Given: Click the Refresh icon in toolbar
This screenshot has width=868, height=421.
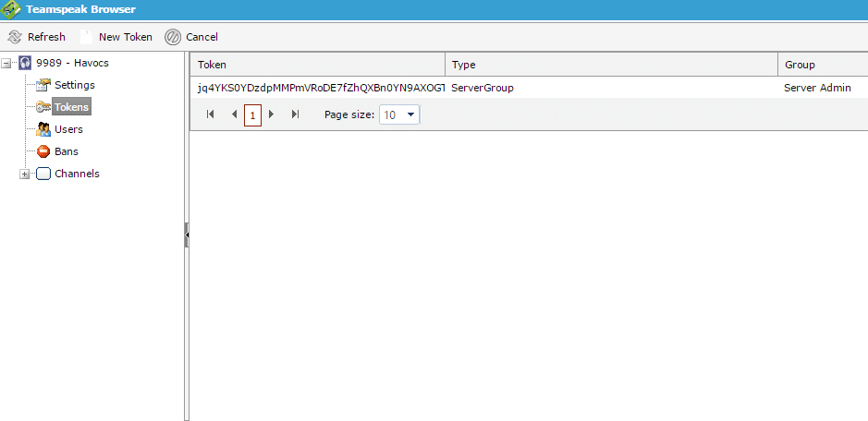Looking at the screenshot, I should click(x=15, y=37).
